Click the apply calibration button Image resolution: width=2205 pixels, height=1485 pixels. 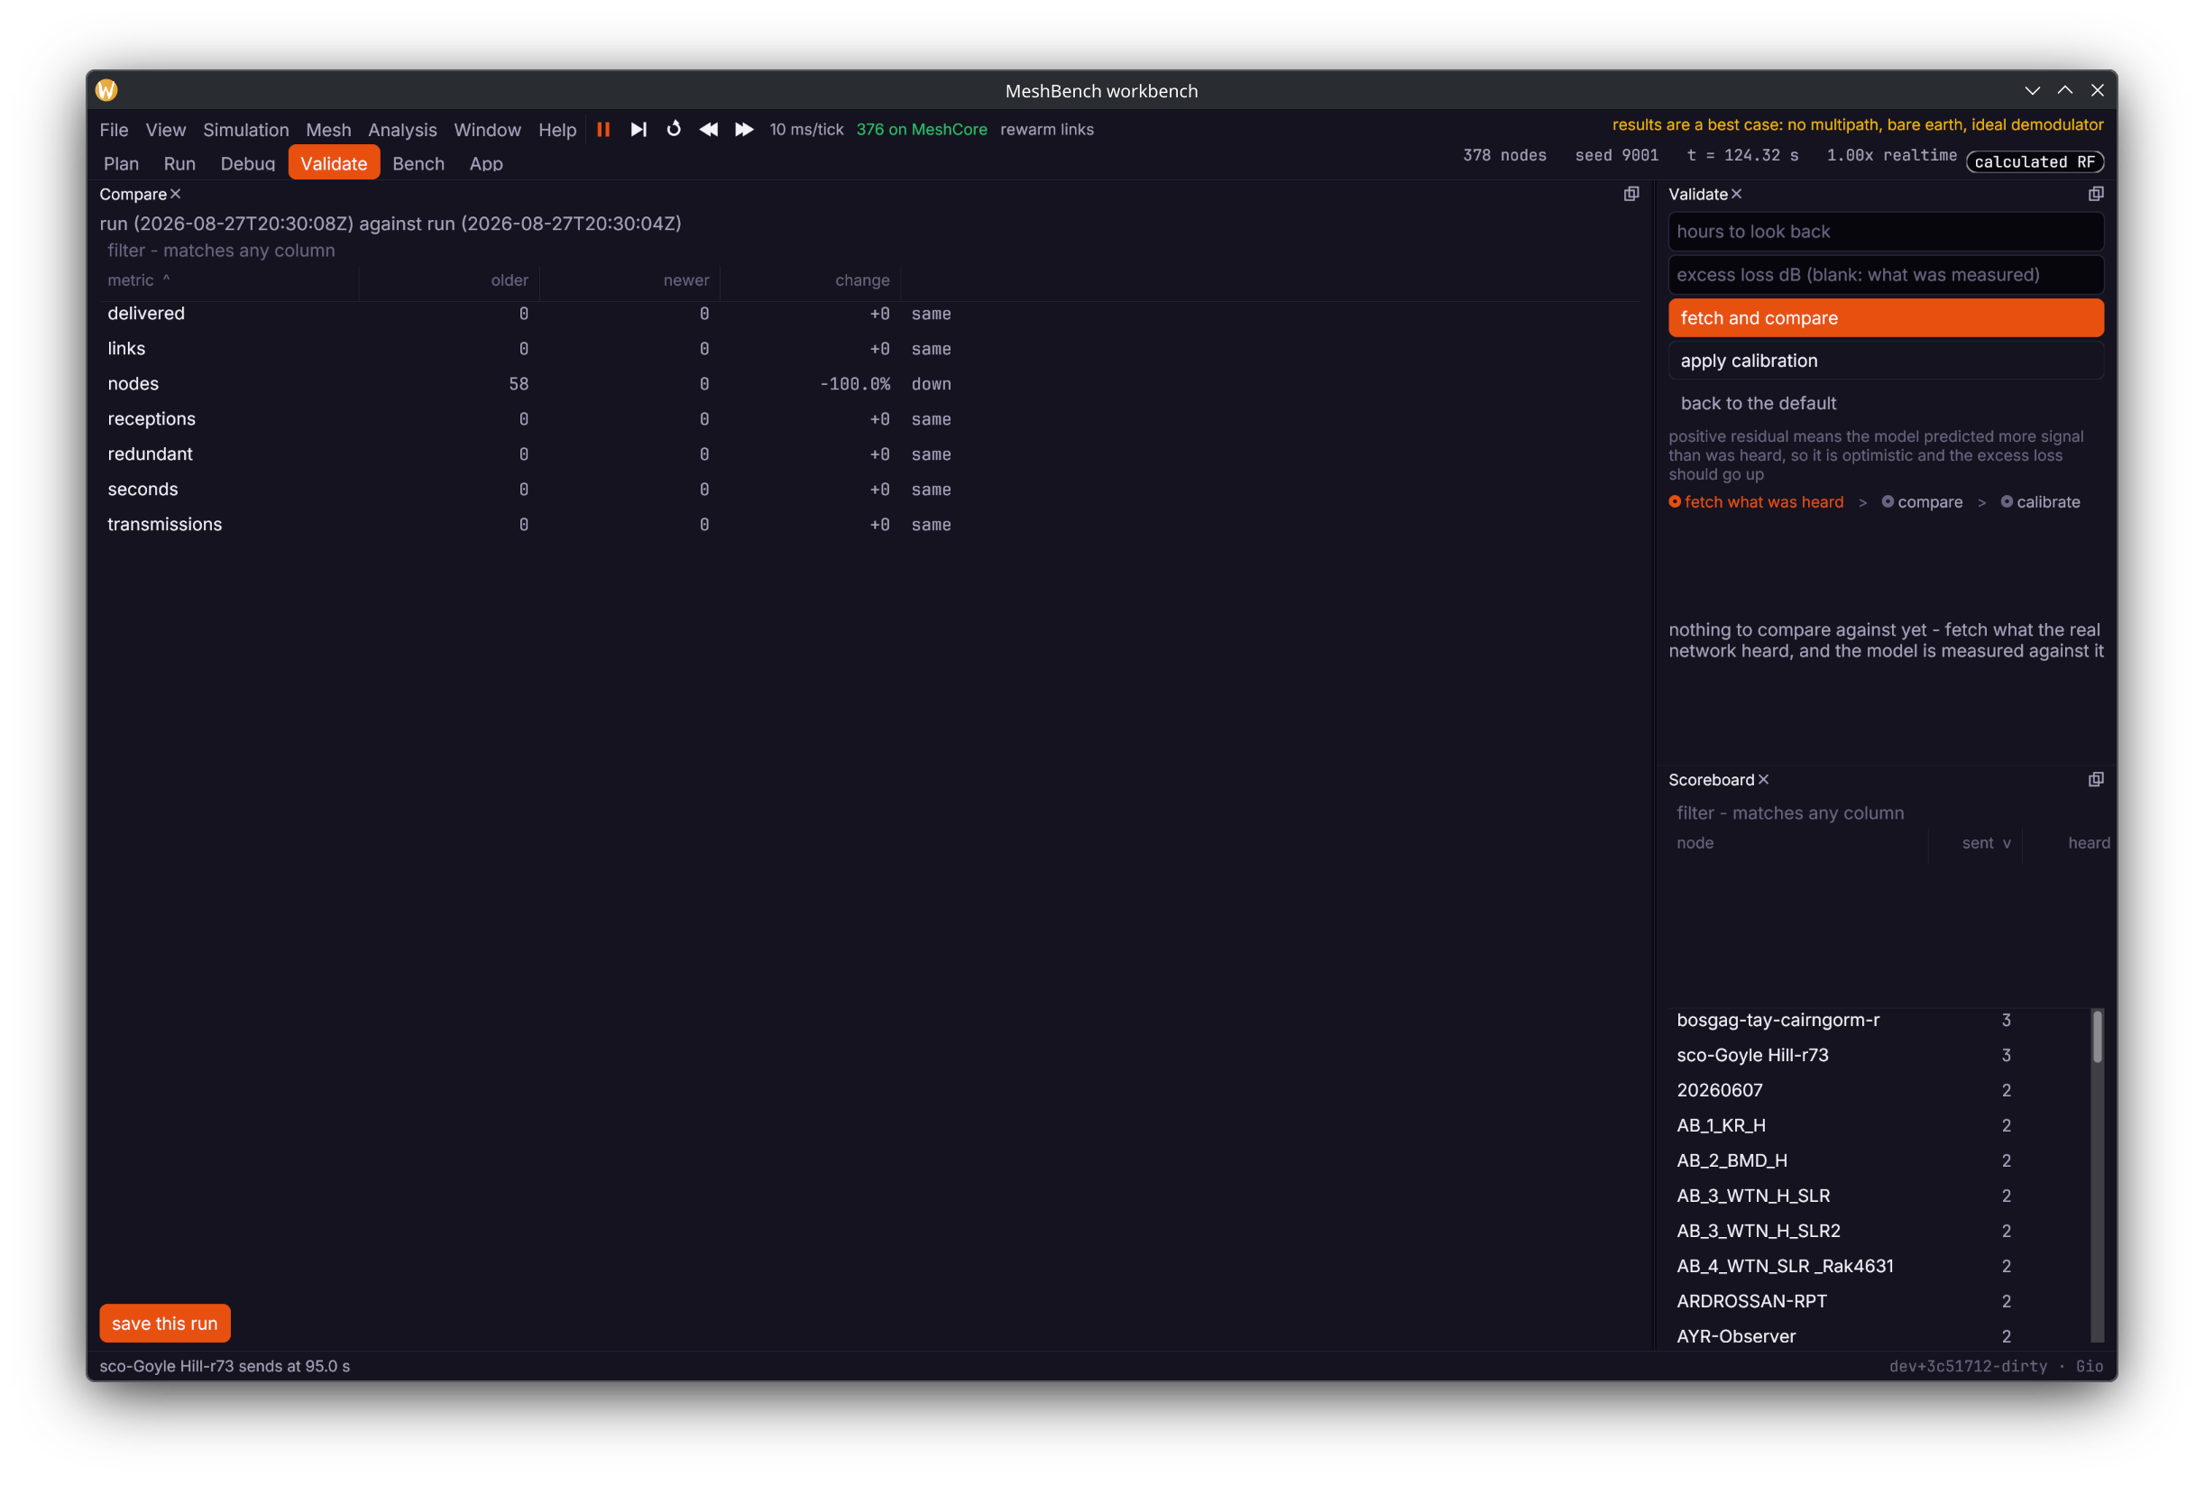point(1885,361)
